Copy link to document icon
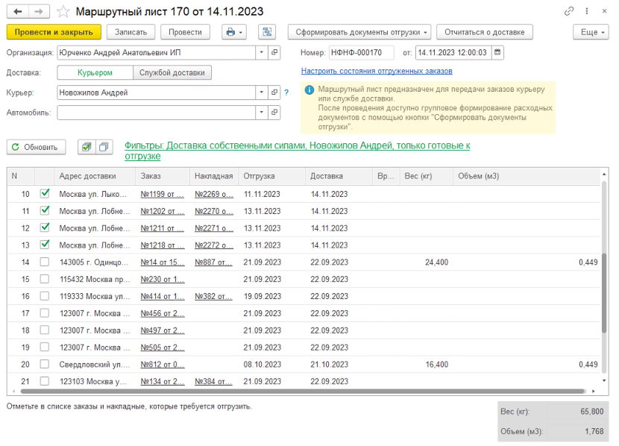The image size is (619, 446). click(x=569, y=11)
